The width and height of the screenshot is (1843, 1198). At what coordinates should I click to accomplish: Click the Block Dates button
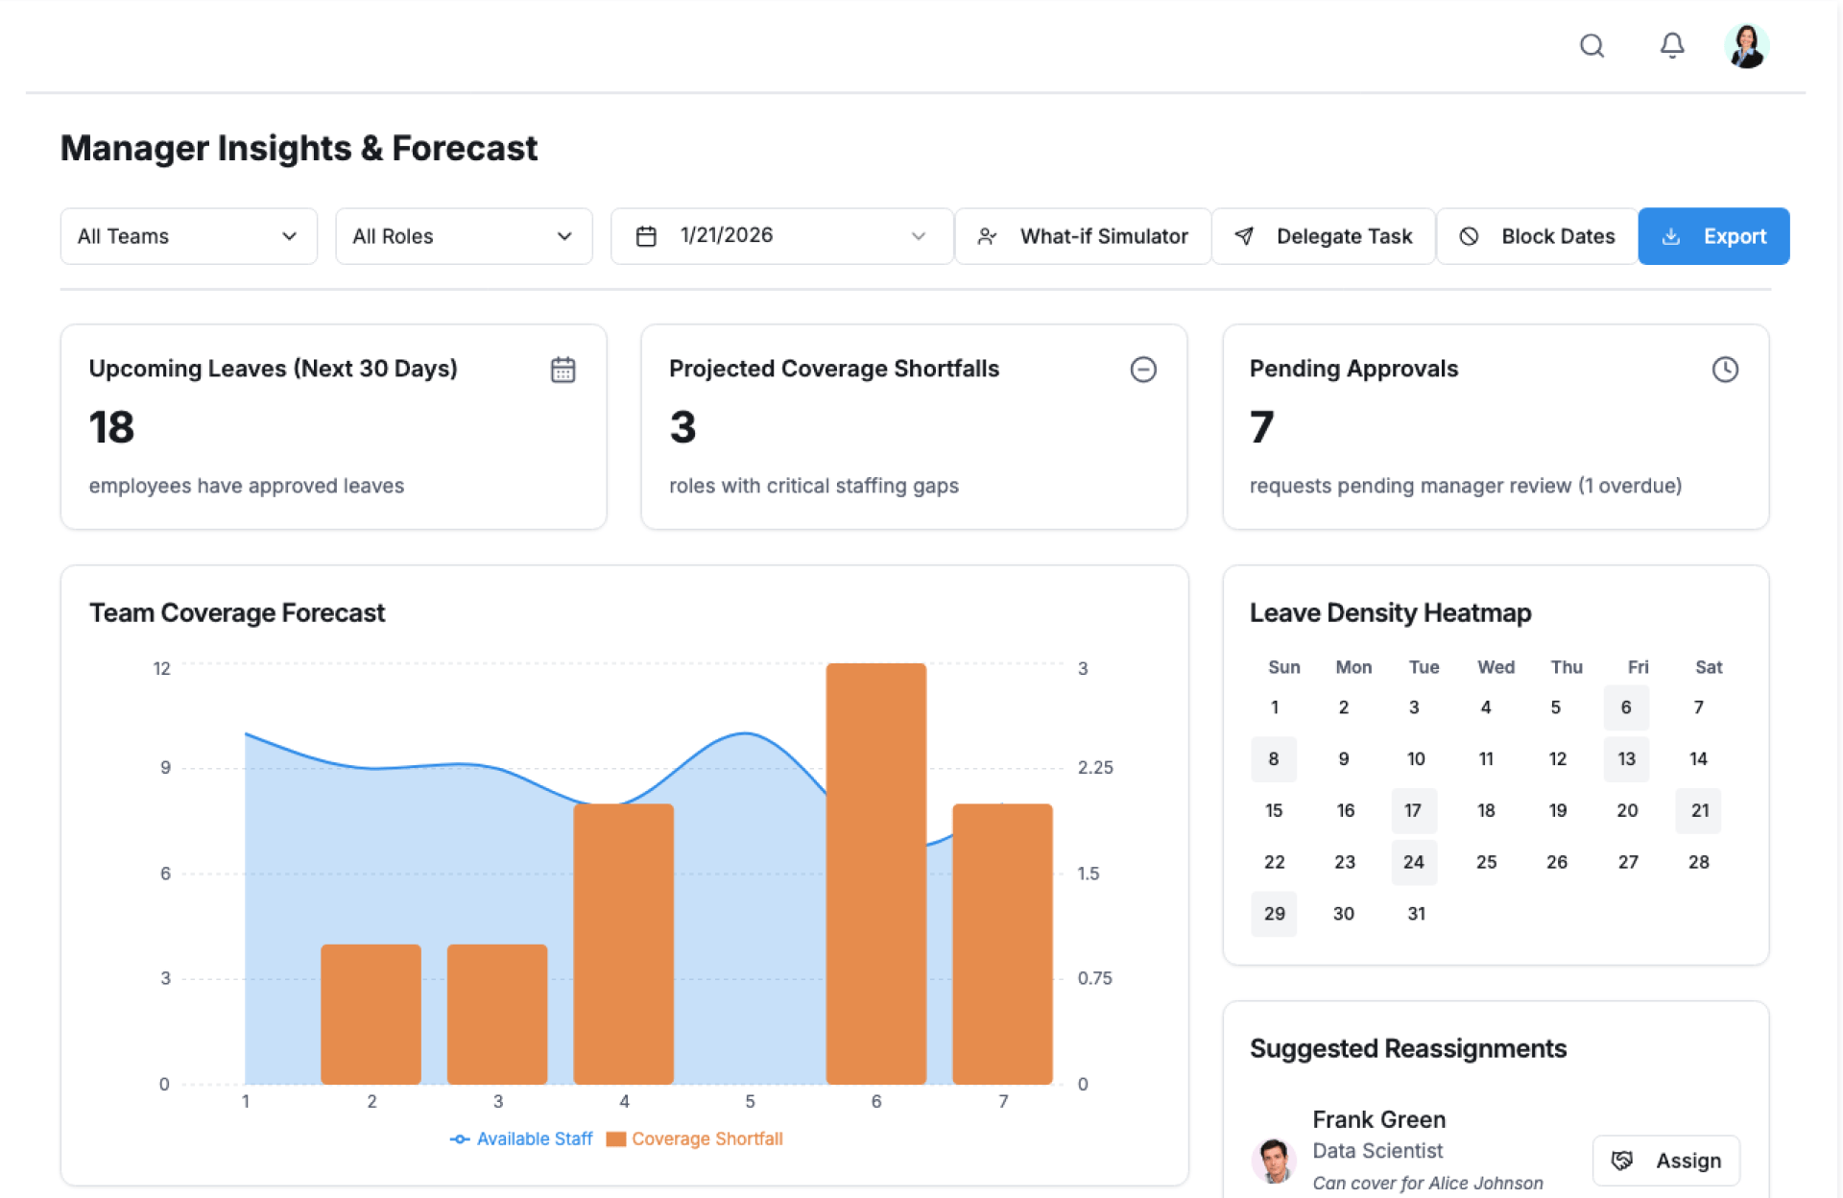1537,236
